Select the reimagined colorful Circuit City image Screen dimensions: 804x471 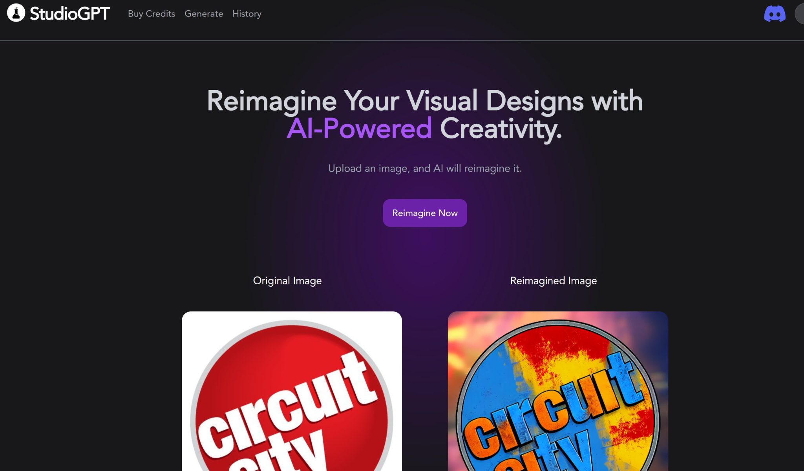[558, 391]
